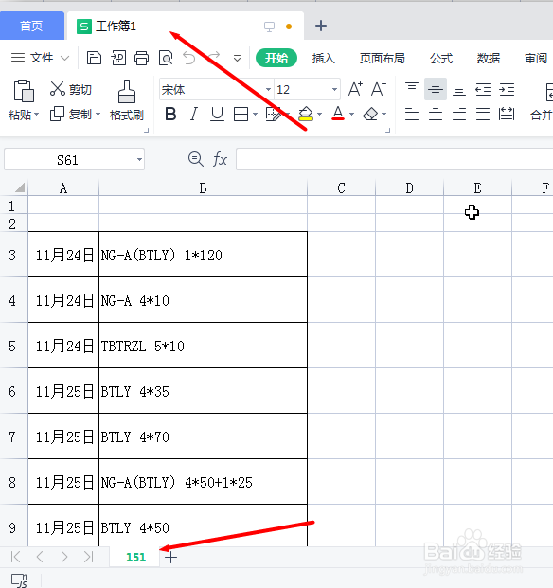Click the fx insert function button
The width and height of the screenshot is (553, 588).
(x=220, y=160)
